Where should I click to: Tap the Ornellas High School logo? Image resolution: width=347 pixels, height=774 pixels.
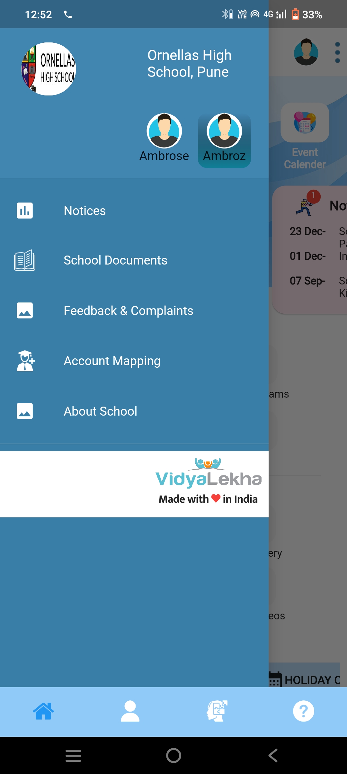tap(49, 69)
